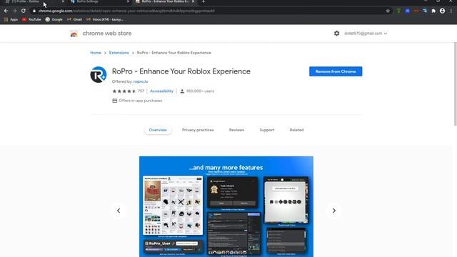Click the in-app purchases card icon
The image size is (457, 257).
click(114, 101)
